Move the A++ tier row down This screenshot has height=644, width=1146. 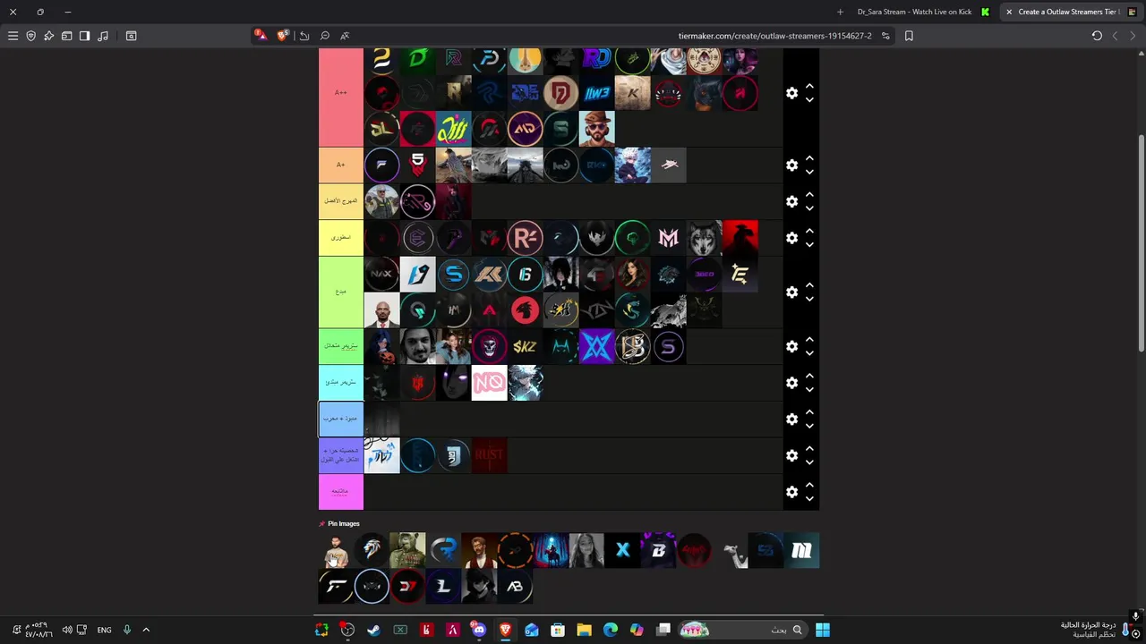[809, 99]
